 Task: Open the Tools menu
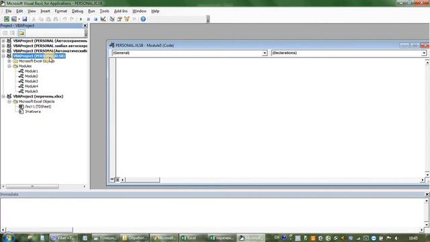pyautogui.click(x=104, y=11)
